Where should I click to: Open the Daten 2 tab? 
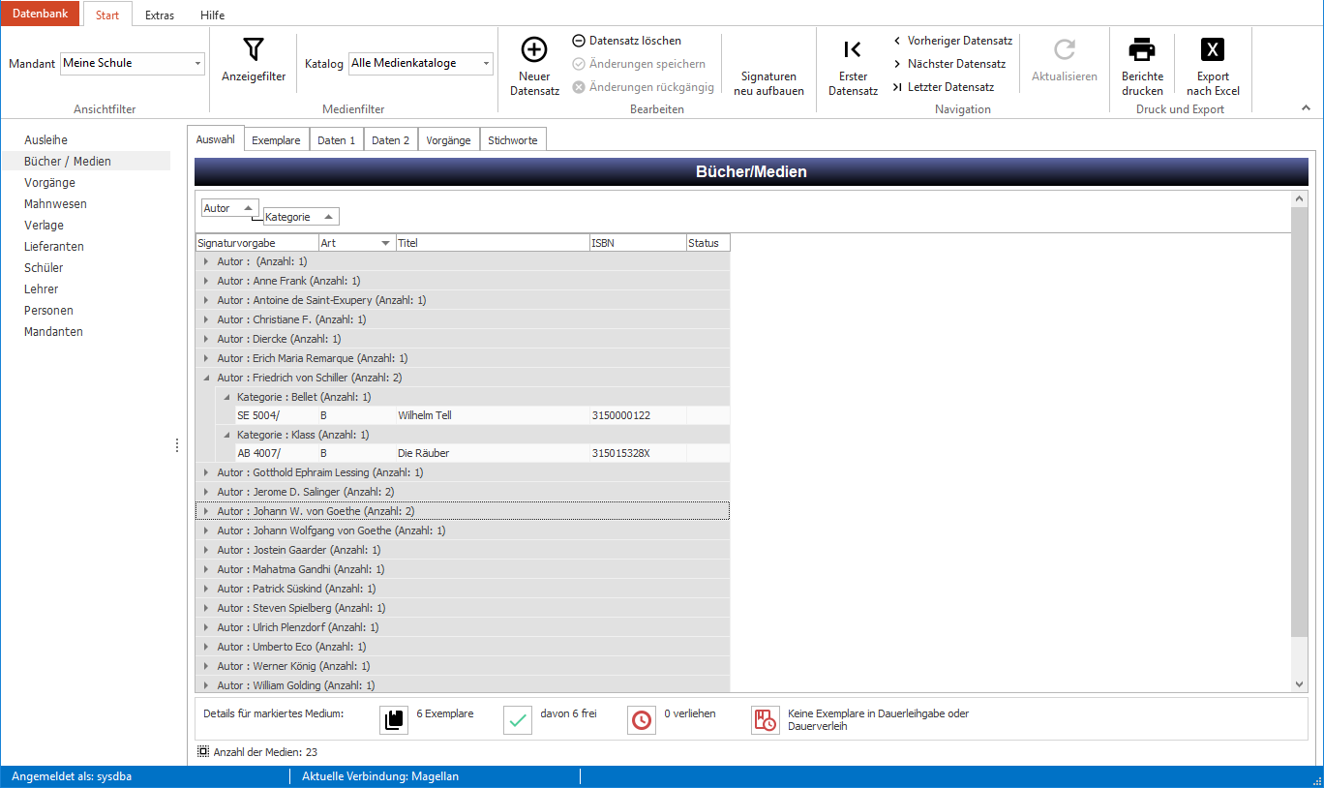391,140
